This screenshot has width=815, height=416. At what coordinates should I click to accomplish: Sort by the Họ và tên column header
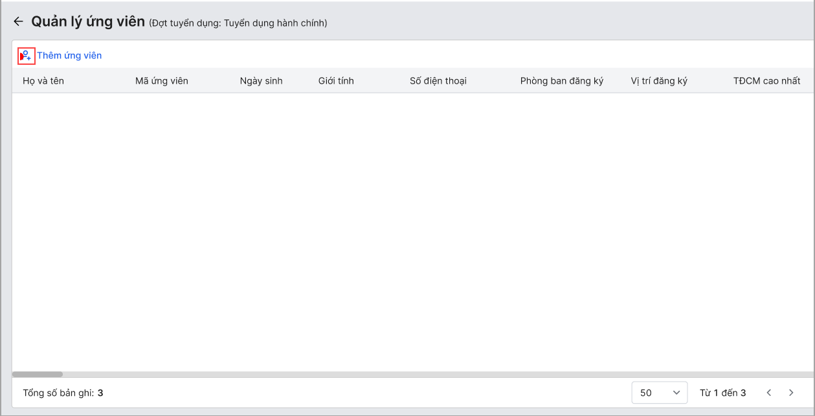[x=43, y=81]
